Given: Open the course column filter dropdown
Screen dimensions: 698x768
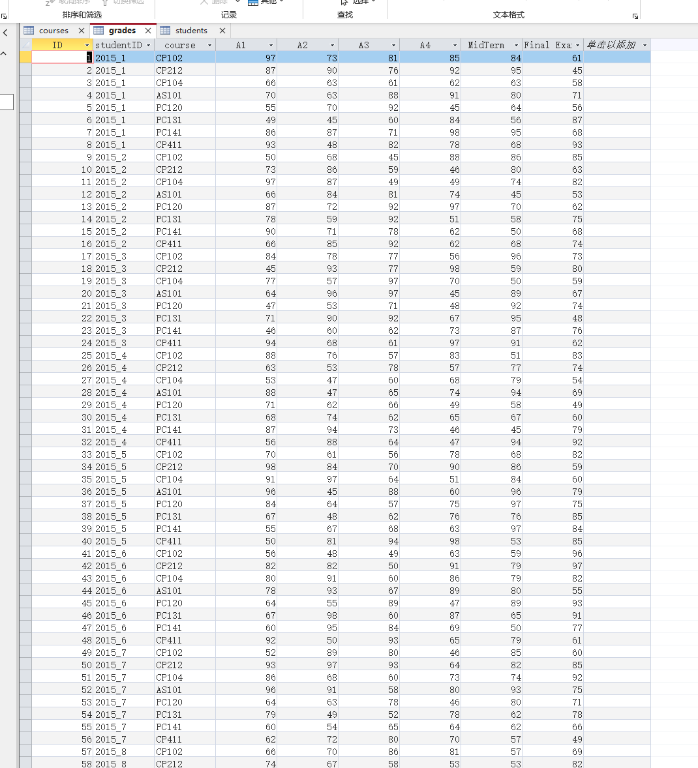Looking at the screenshot, I should tap(210, 45).
